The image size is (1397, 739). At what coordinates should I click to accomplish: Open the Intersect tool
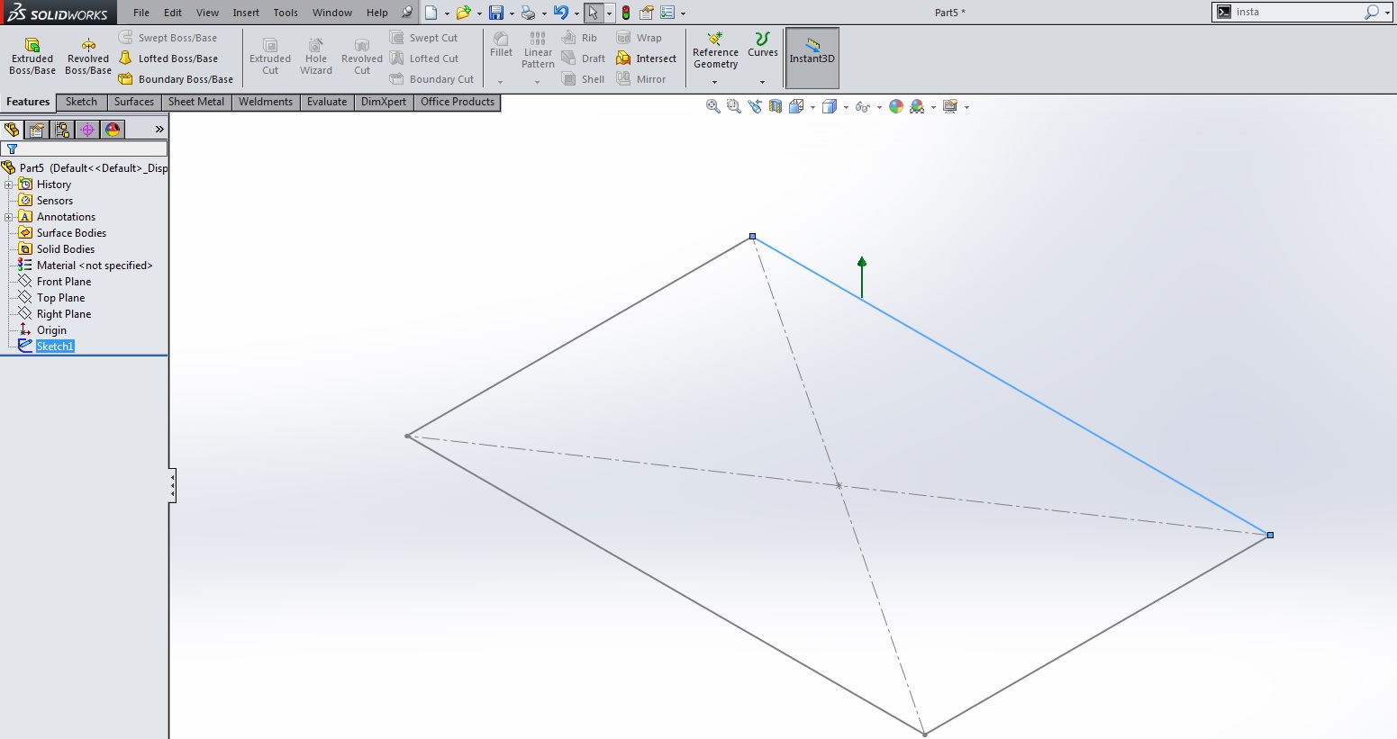pyautogui.click(x=647, y=59)
